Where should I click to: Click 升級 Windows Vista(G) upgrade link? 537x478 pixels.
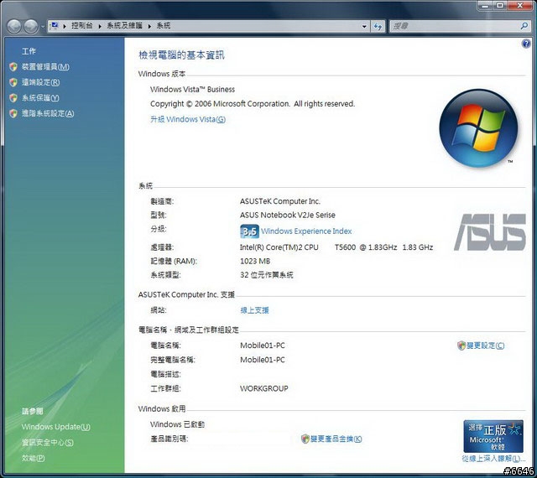[x=188, y=119]
